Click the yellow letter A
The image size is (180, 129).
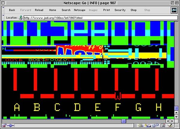tap(17, 107)
